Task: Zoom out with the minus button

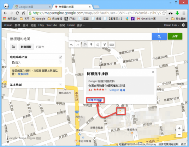Action: 179,134
